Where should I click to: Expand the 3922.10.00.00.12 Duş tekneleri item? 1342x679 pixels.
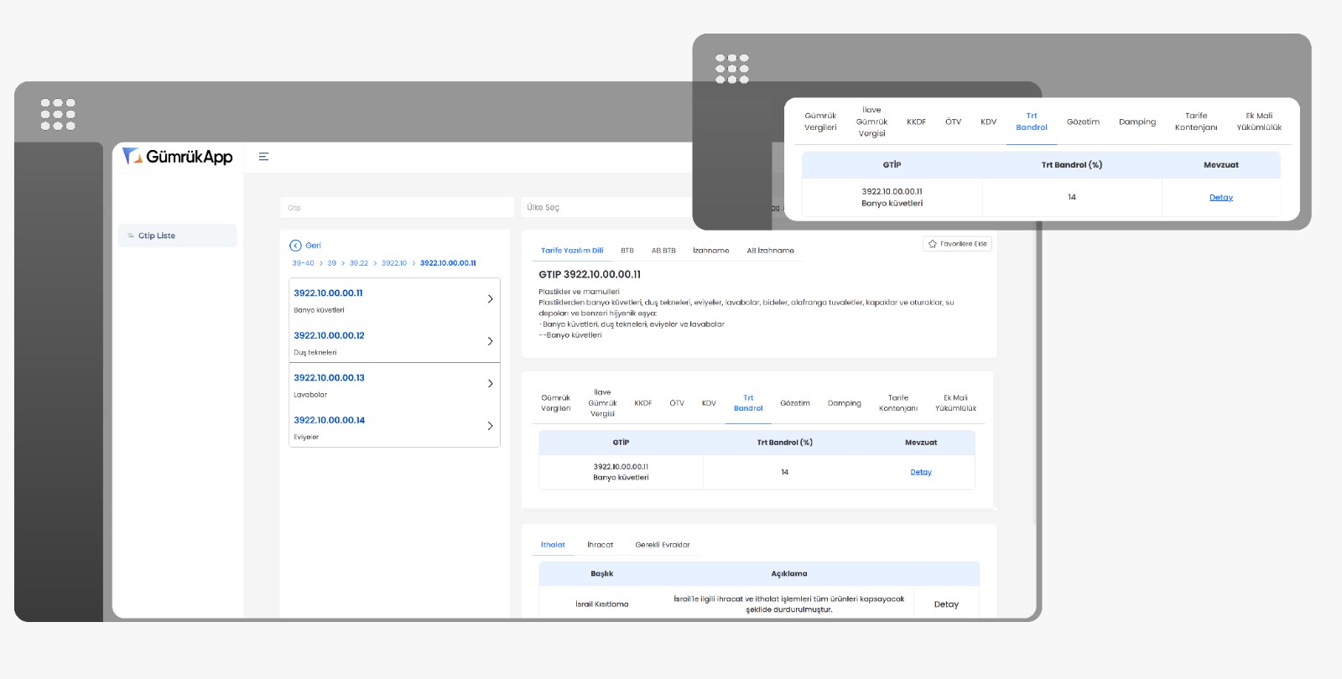pyautogui.click(x=490, y=341)
